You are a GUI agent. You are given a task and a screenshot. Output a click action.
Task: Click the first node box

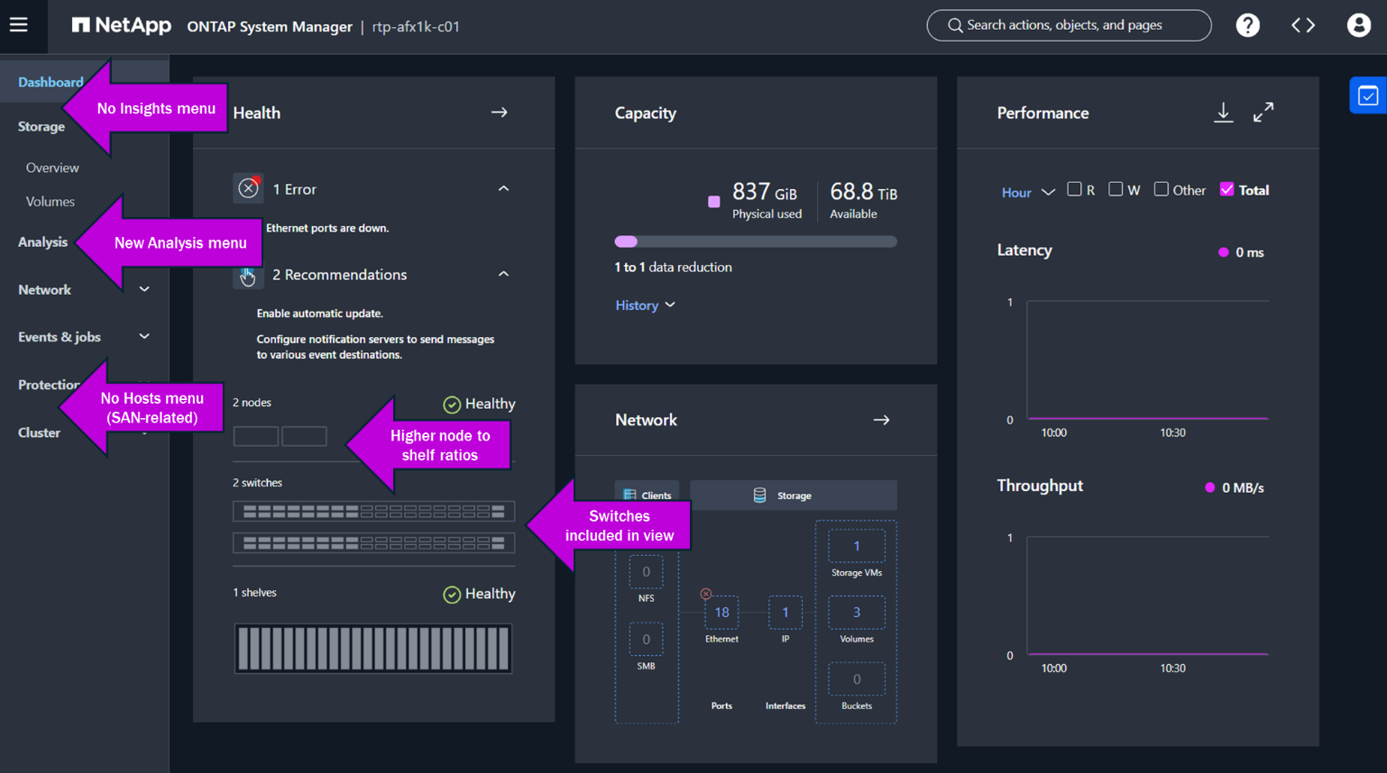coord(256,436)
